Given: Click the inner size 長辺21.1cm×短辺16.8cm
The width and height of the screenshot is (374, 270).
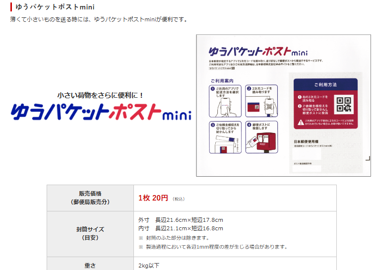Looking at the screenshot, I should [189, 228].
